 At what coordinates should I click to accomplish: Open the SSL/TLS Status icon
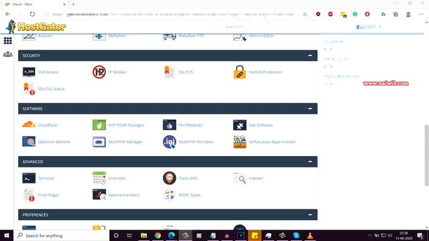tap(29, 88)
